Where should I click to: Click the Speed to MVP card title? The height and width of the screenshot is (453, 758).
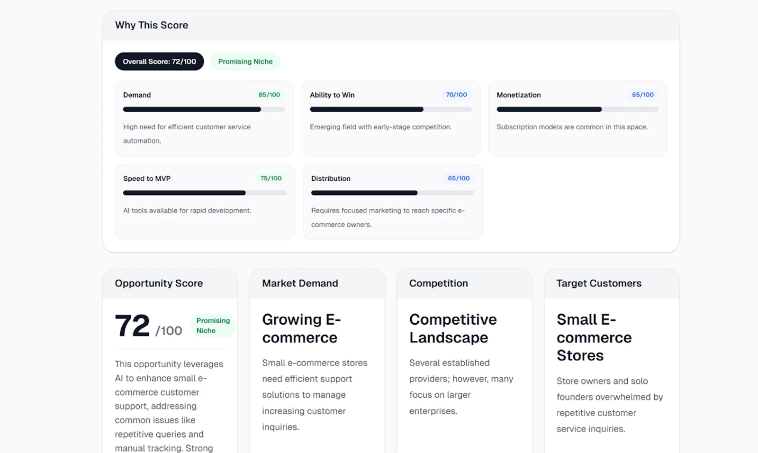147,178
